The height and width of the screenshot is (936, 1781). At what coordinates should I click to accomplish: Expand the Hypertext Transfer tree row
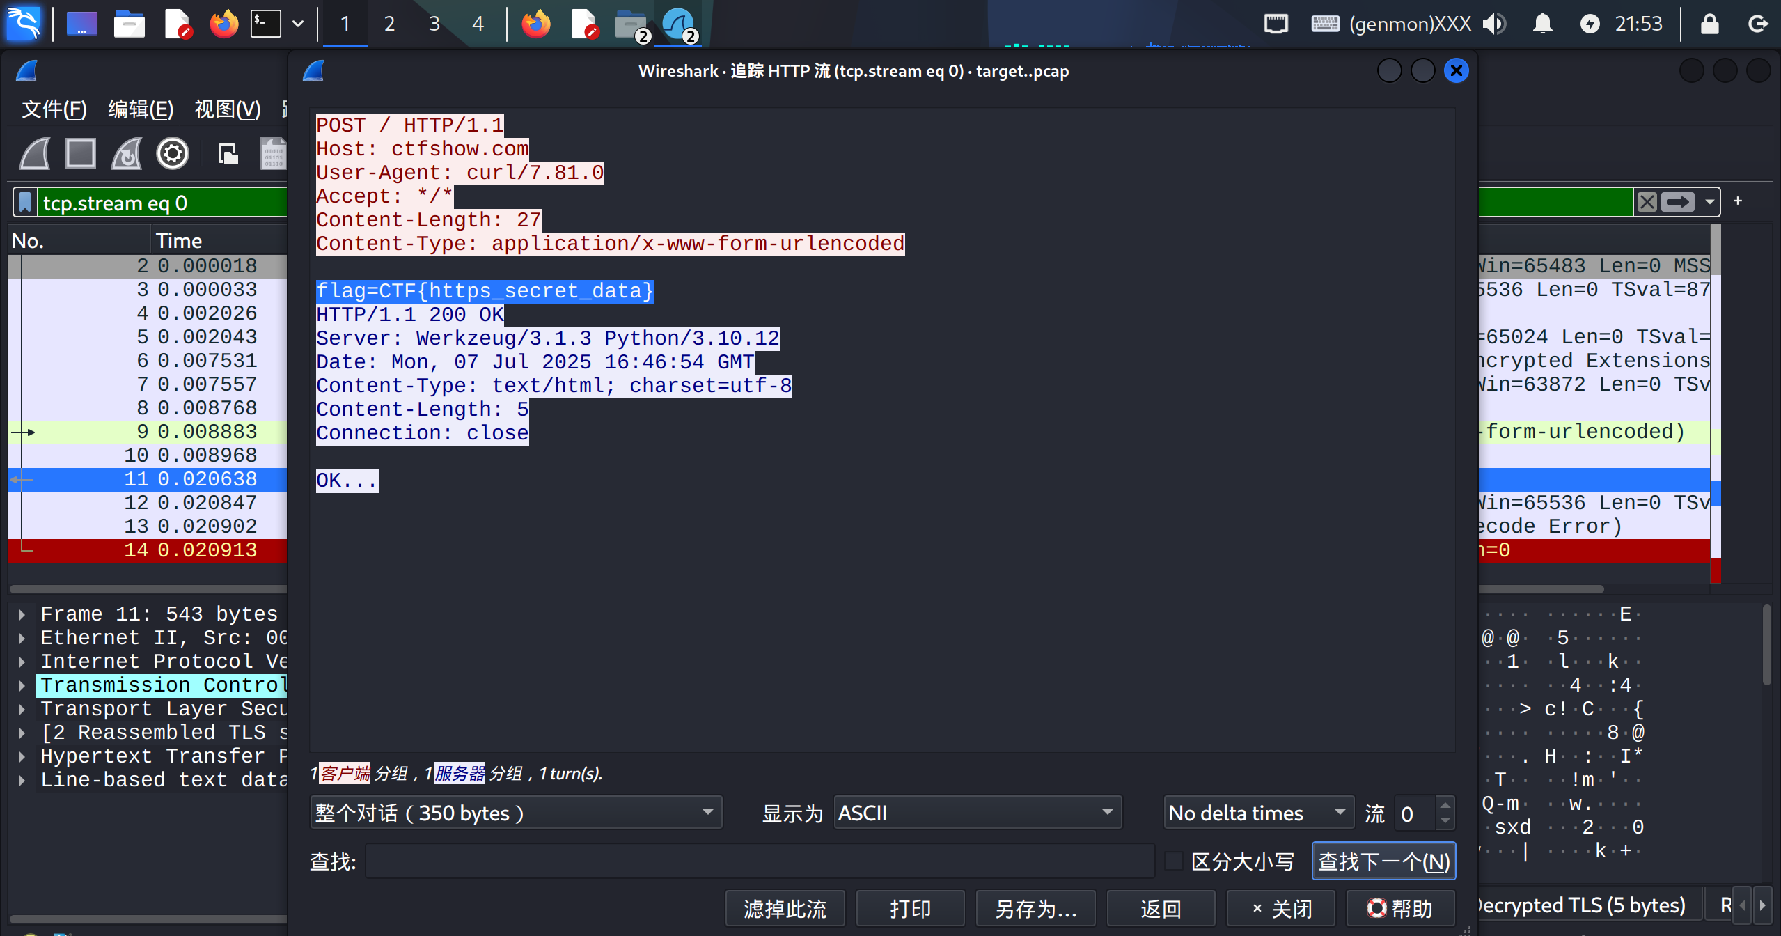(x=22, y=756)
